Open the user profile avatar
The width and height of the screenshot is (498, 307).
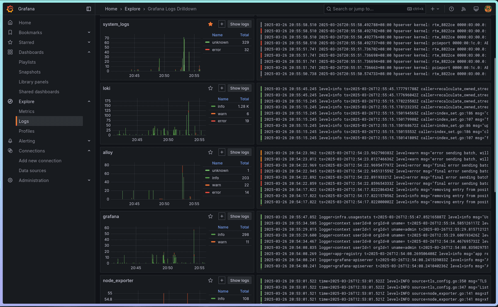pos(488,9)
